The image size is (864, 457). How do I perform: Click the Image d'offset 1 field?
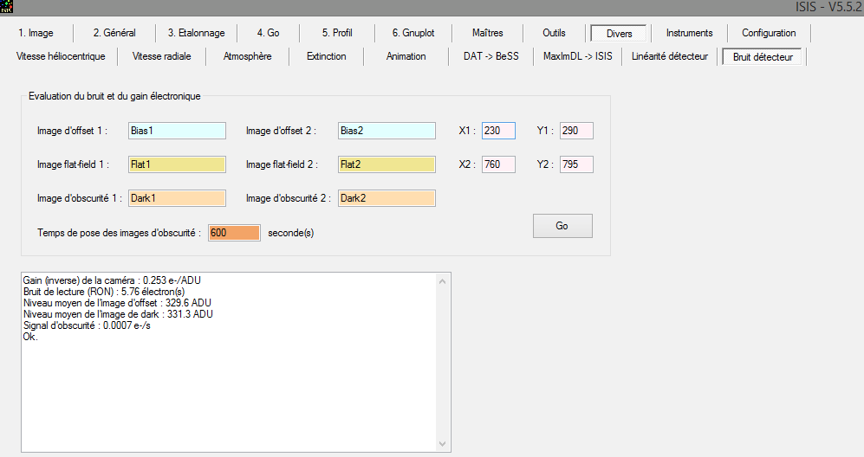coord(177,131)
